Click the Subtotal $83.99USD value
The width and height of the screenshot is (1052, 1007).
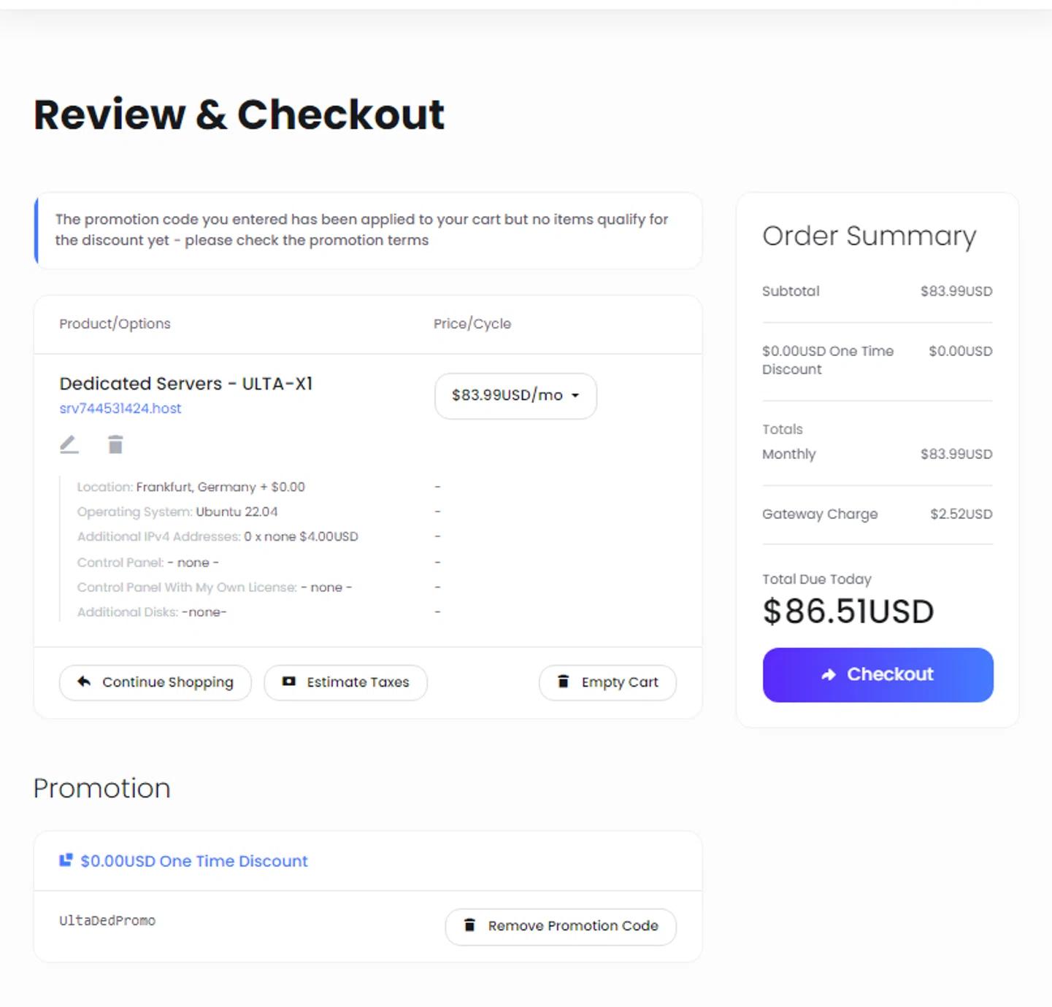[x=956, y=291]
